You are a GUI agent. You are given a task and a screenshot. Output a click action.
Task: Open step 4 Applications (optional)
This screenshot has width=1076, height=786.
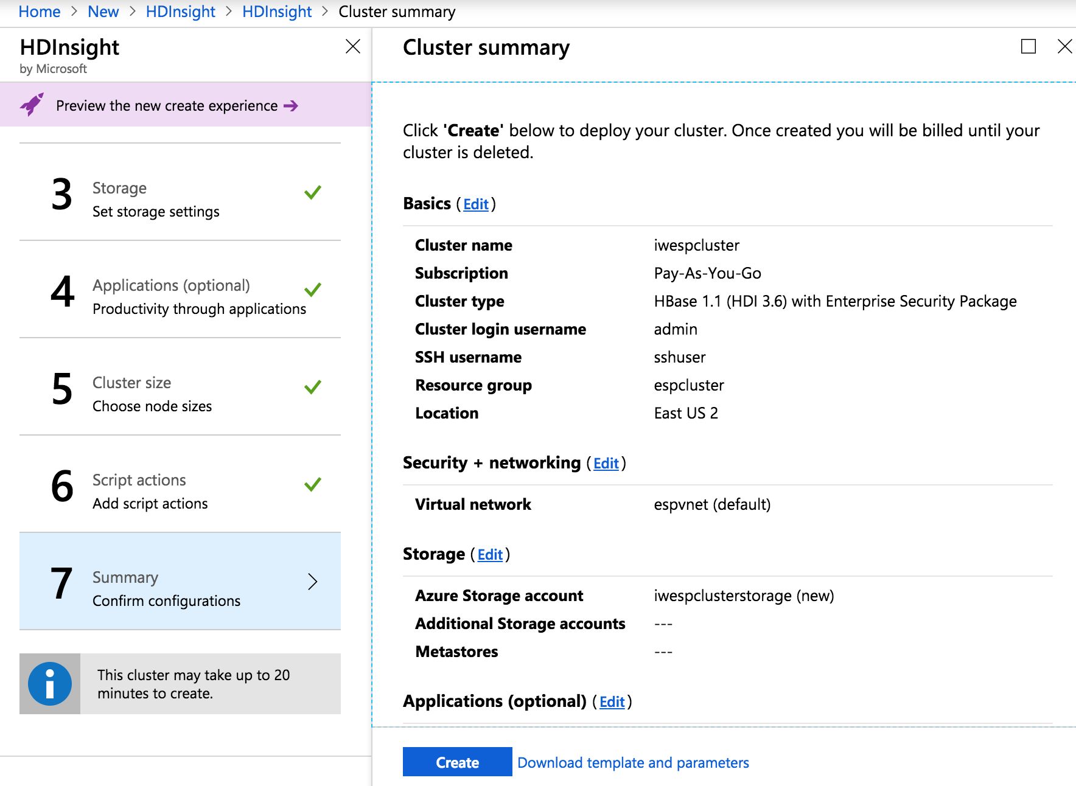(180, 290)
